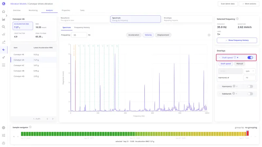The image size is (262, 147).
Task: Click the app logo at top left
Action: point(4,4)
